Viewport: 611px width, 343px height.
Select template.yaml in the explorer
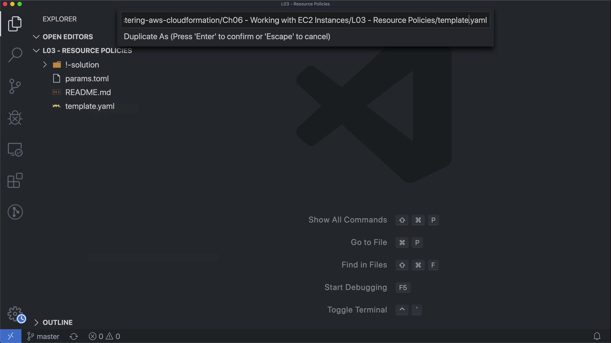(90, 106)
